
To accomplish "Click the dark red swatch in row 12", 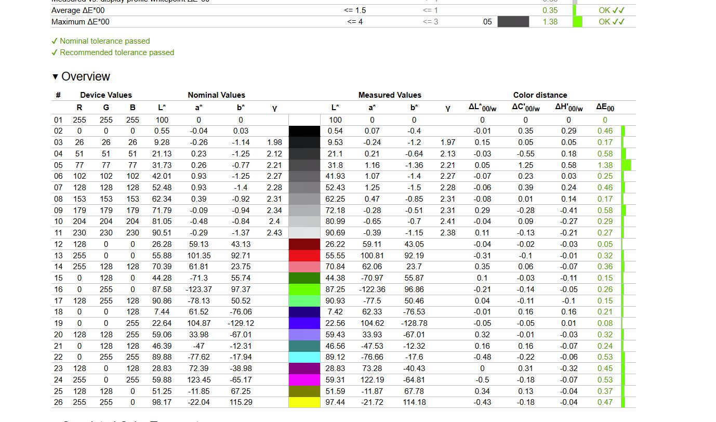I will 304,244.
